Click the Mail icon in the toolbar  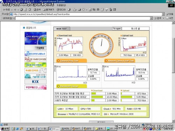(x=74, y=10)
